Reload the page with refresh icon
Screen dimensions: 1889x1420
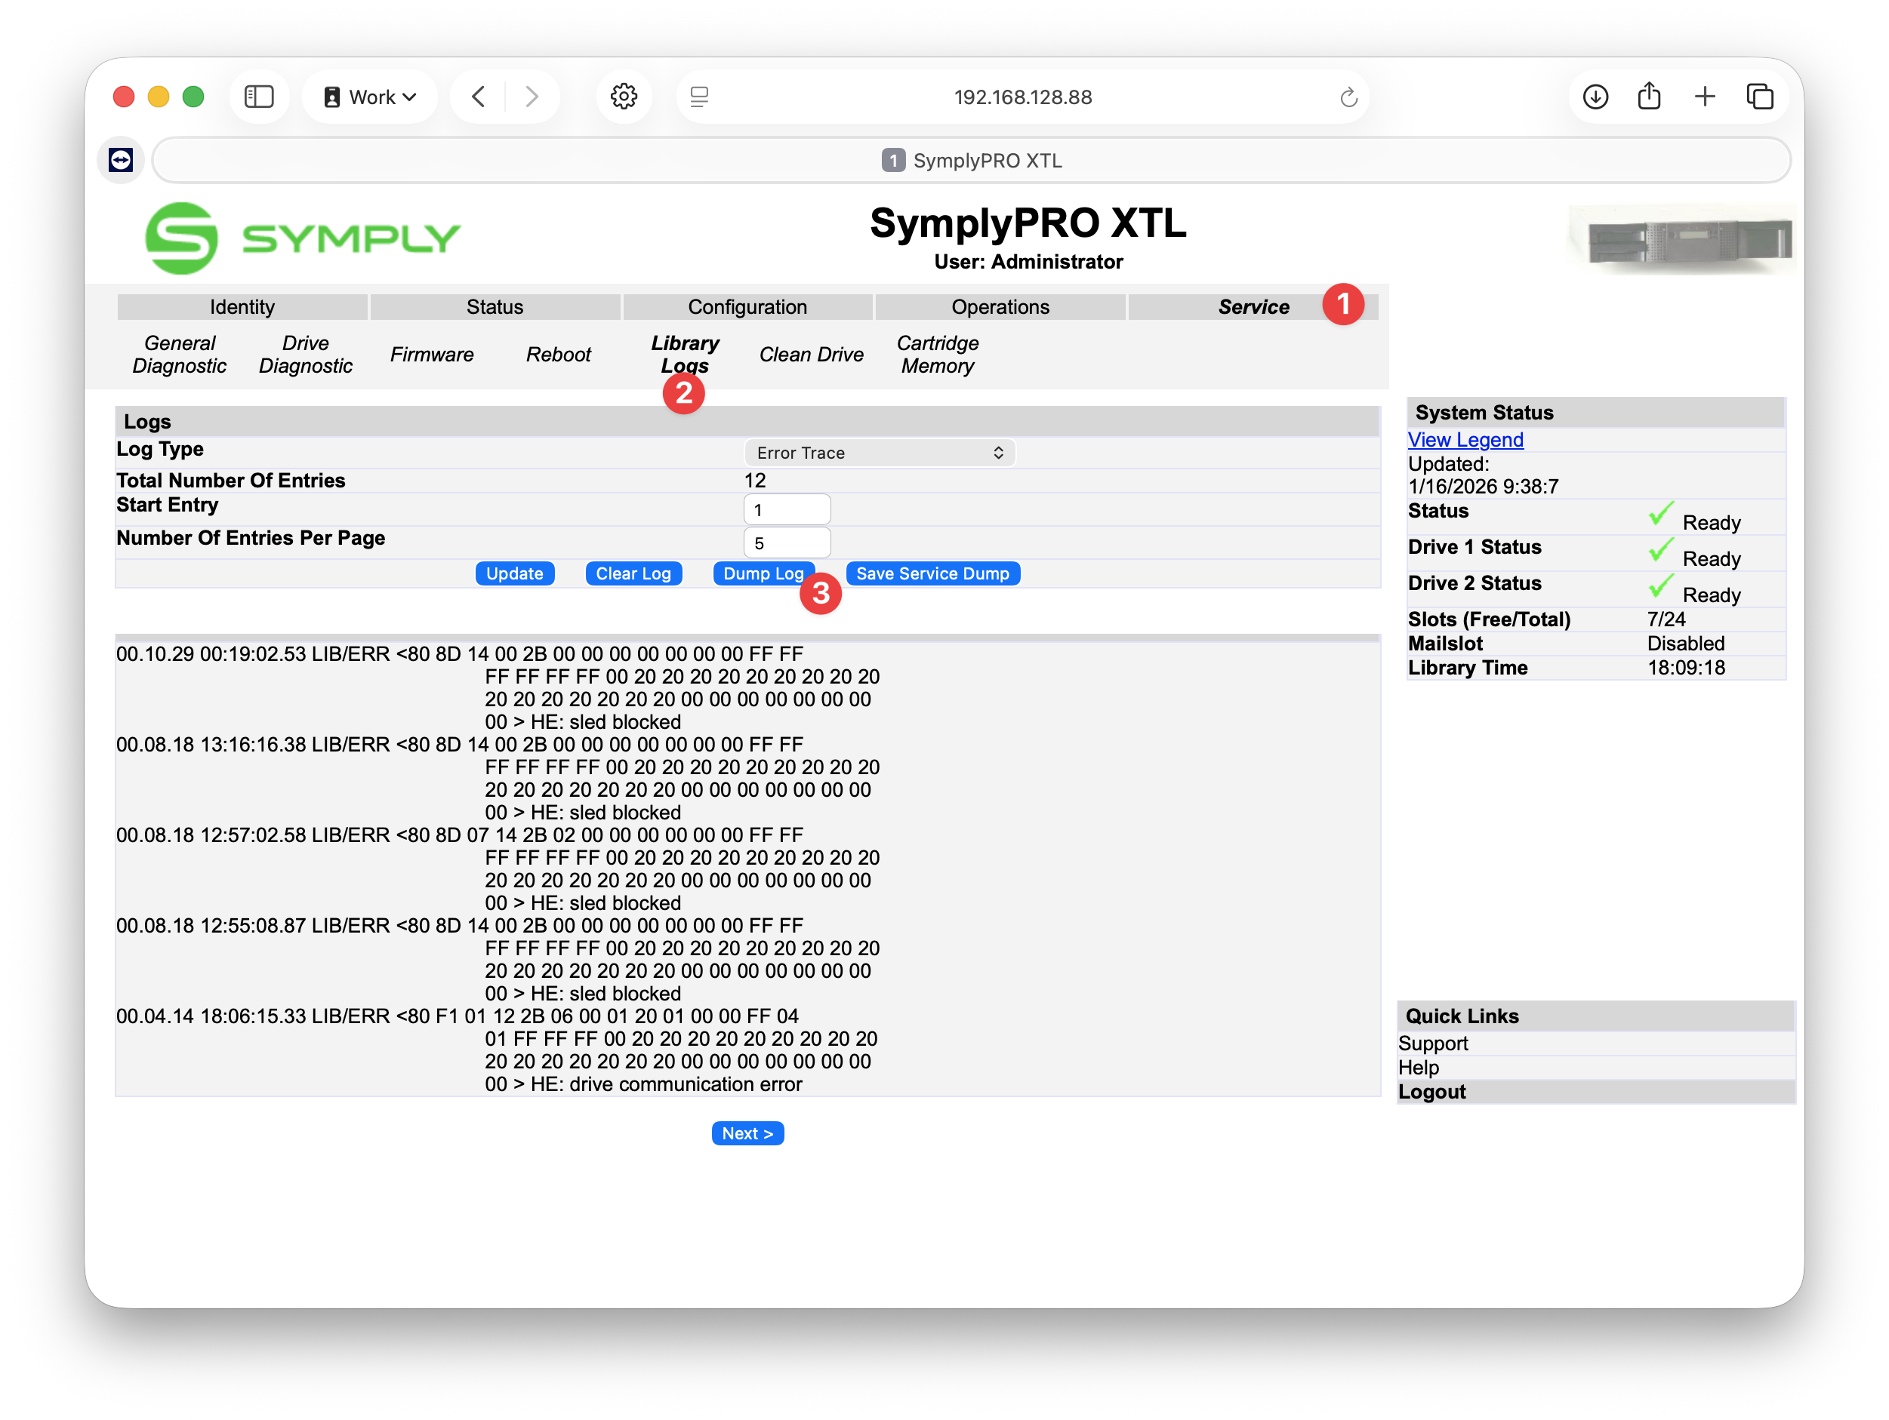pyautogui.click(x=1348, y=97)
